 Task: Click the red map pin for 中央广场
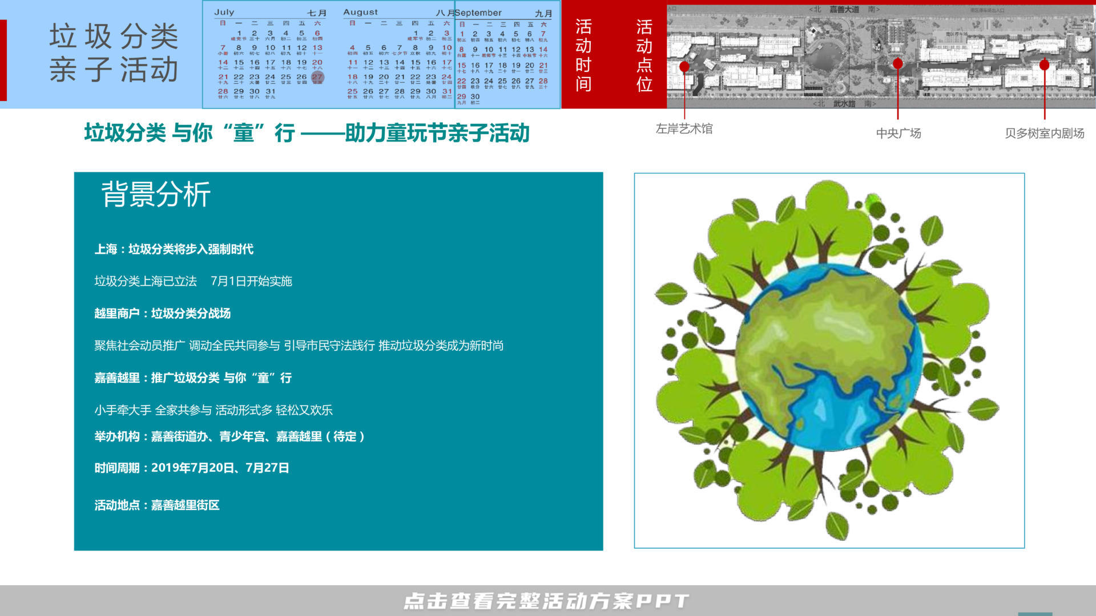point(898,63)
